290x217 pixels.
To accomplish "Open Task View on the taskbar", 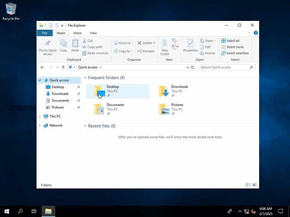I will pos(34,211).
